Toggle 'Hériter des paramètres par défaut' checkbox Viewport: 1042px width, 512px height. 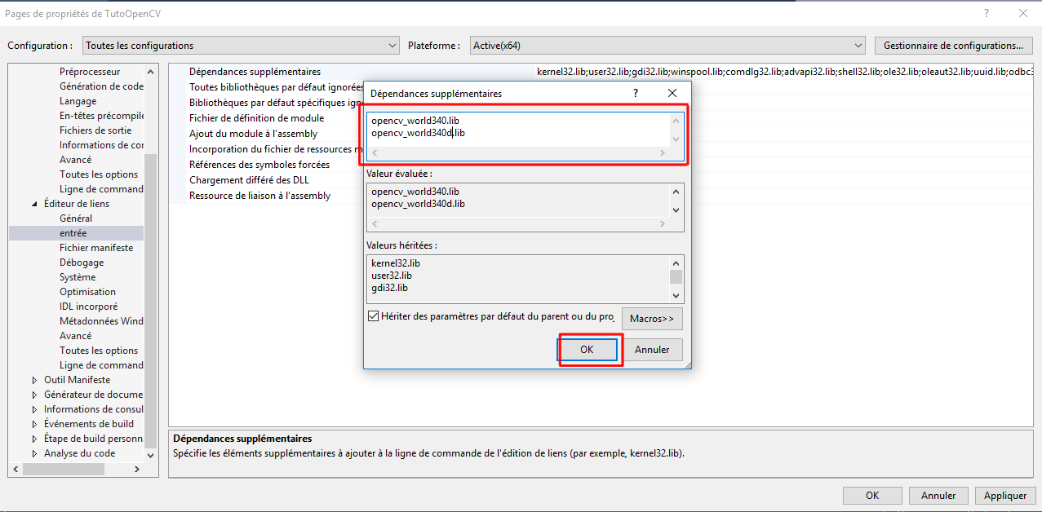tap(374, 316)
